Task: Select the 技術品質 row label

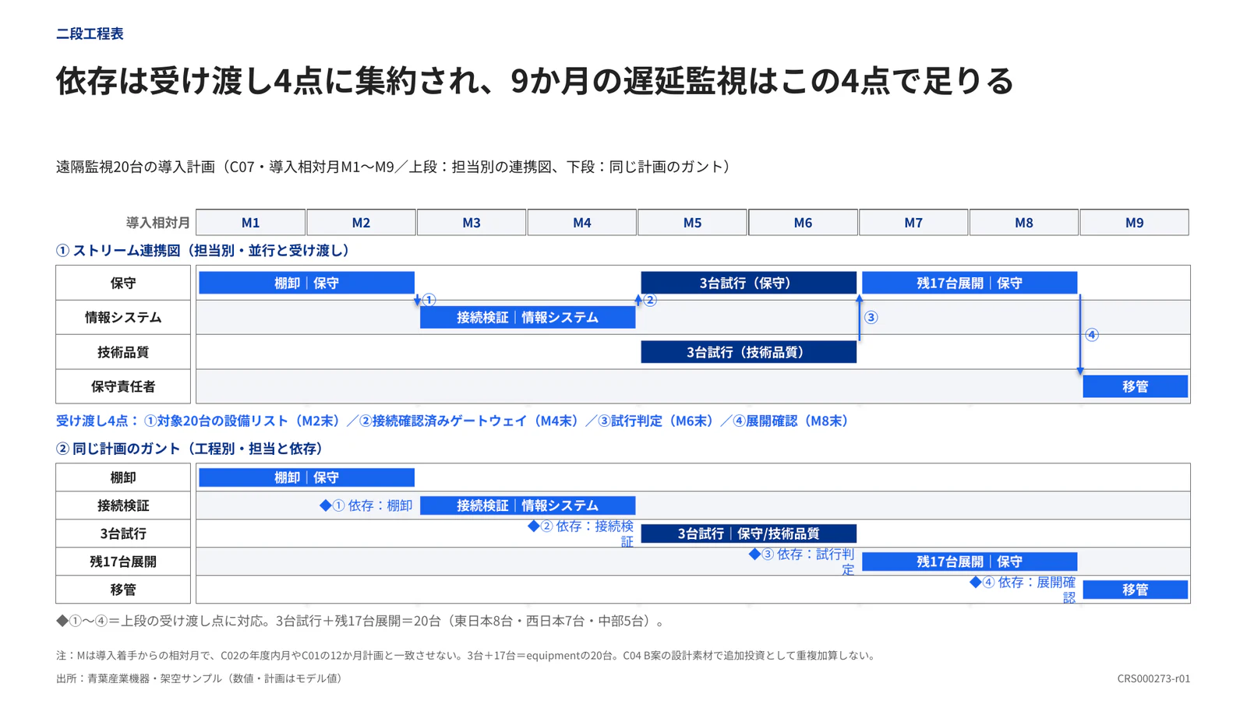Action: pos(123,352)
